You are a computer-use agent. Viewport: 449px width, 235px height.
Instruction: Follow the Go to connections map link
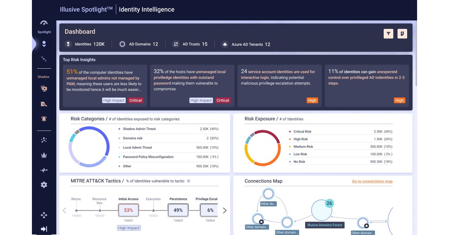pos(372,181)
